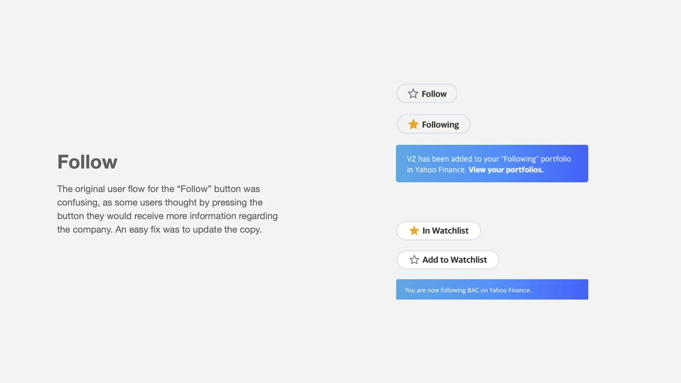Click the BAC ticker in bottom banner
This screenshot has width=681, height=383.
pyautogui.click(x=473, y=290)
